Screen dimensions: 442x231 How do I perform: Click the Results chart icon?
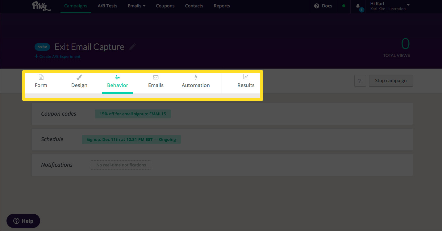(246, 77)
